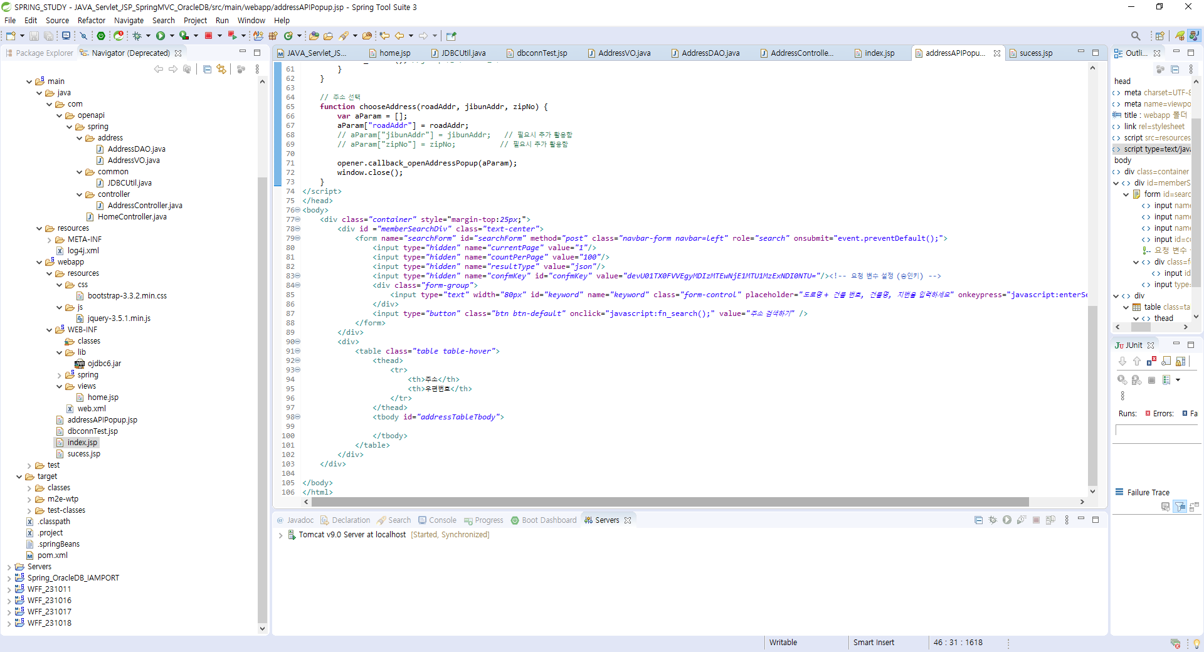Switch to Package Explorer tab

click(x=40, y=53)
